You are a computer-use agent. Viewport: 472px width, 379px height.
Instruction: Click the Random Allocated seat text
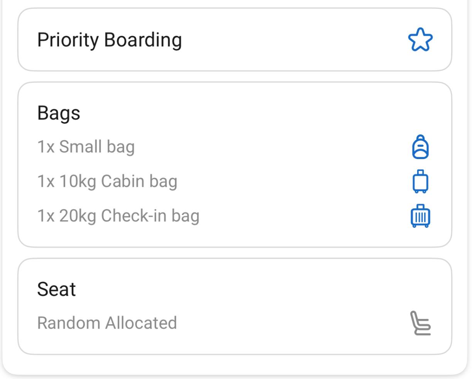click(107, 323)
